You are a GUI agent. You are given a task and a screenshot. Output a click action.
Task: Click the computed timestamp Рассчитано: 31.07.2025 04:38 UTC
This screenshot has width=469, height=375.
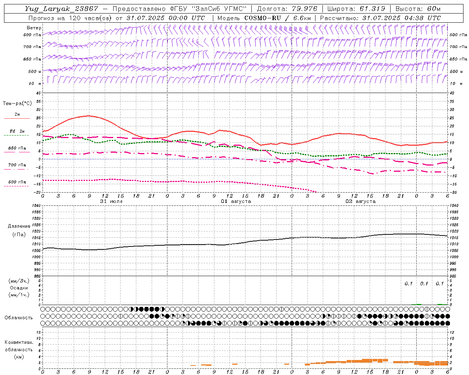coord(380,18)
